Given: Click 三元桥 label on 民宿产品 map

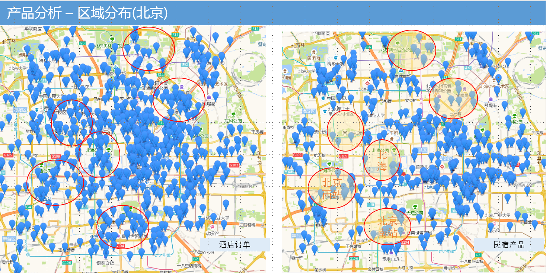Looking at the screenshot, I should point(456,114).
